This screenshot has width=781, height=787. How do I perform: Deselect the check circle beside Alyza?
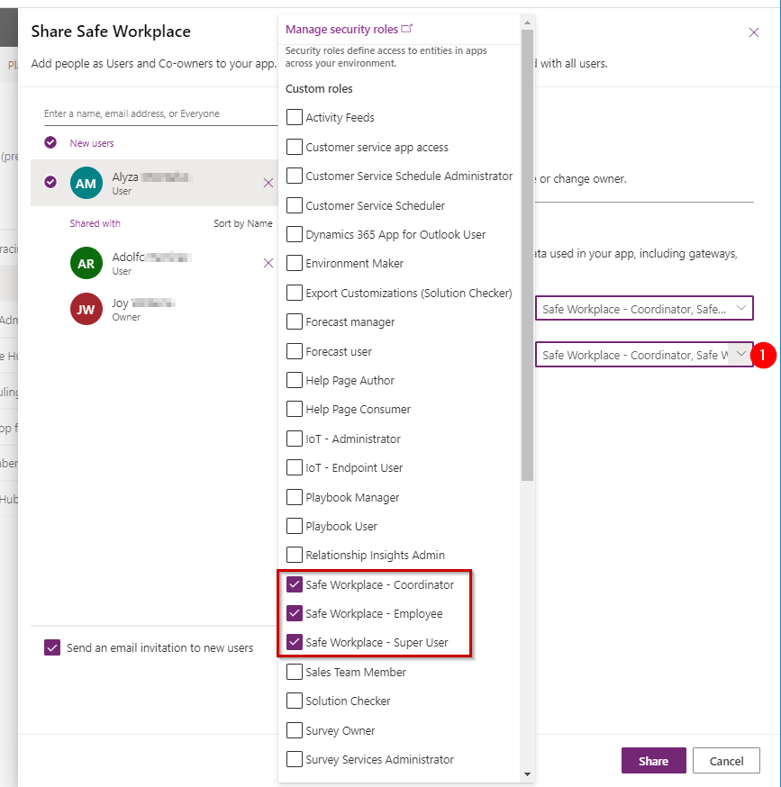click(x=50, y=182)
